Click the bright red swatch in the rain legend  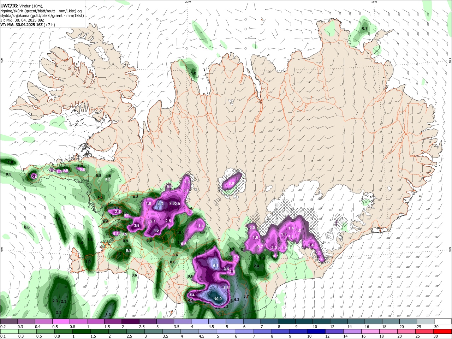coord(443,332)
